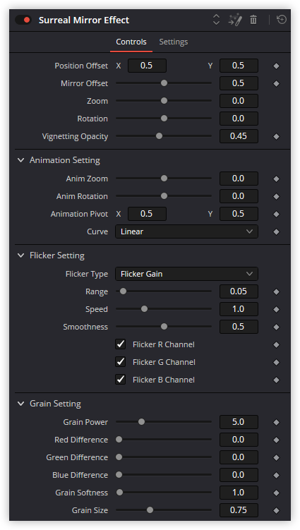Open the Curve dropdown set to Linear

[x=186, y=231]
